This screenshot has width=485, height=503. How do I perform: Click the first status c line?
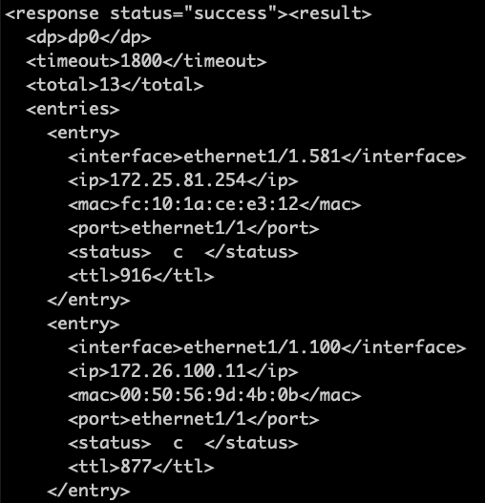point(183,252)
